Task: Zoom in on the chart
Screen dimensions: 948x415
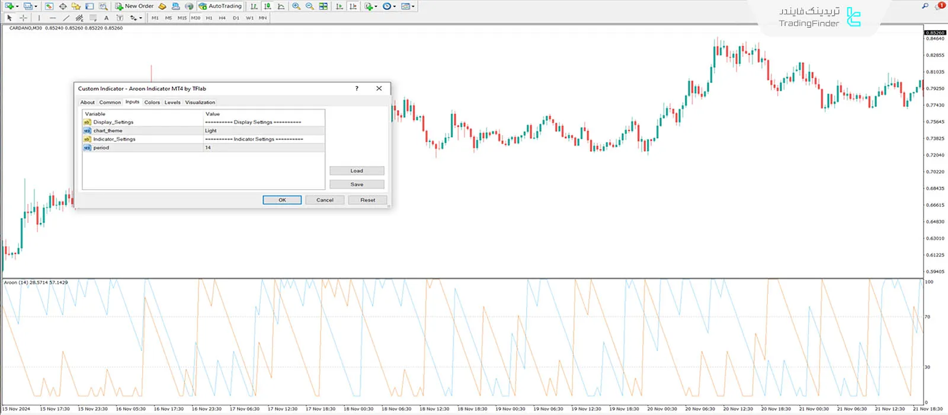Action: click(x=296, y=6)
